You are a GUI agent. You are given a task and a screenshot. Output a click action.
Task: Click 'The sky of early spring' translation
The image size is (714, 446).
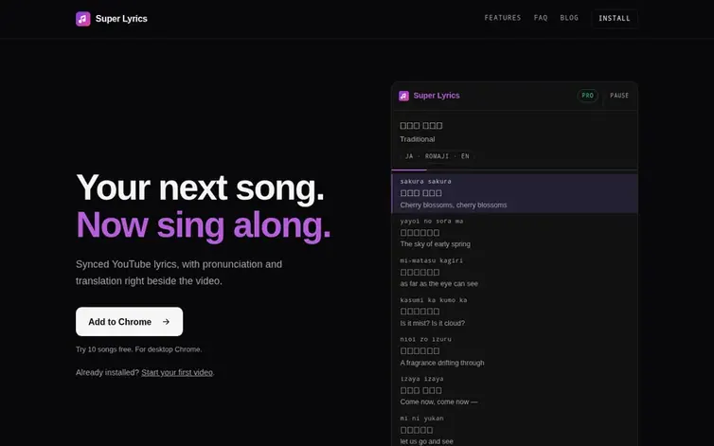(x=435, y=244)
